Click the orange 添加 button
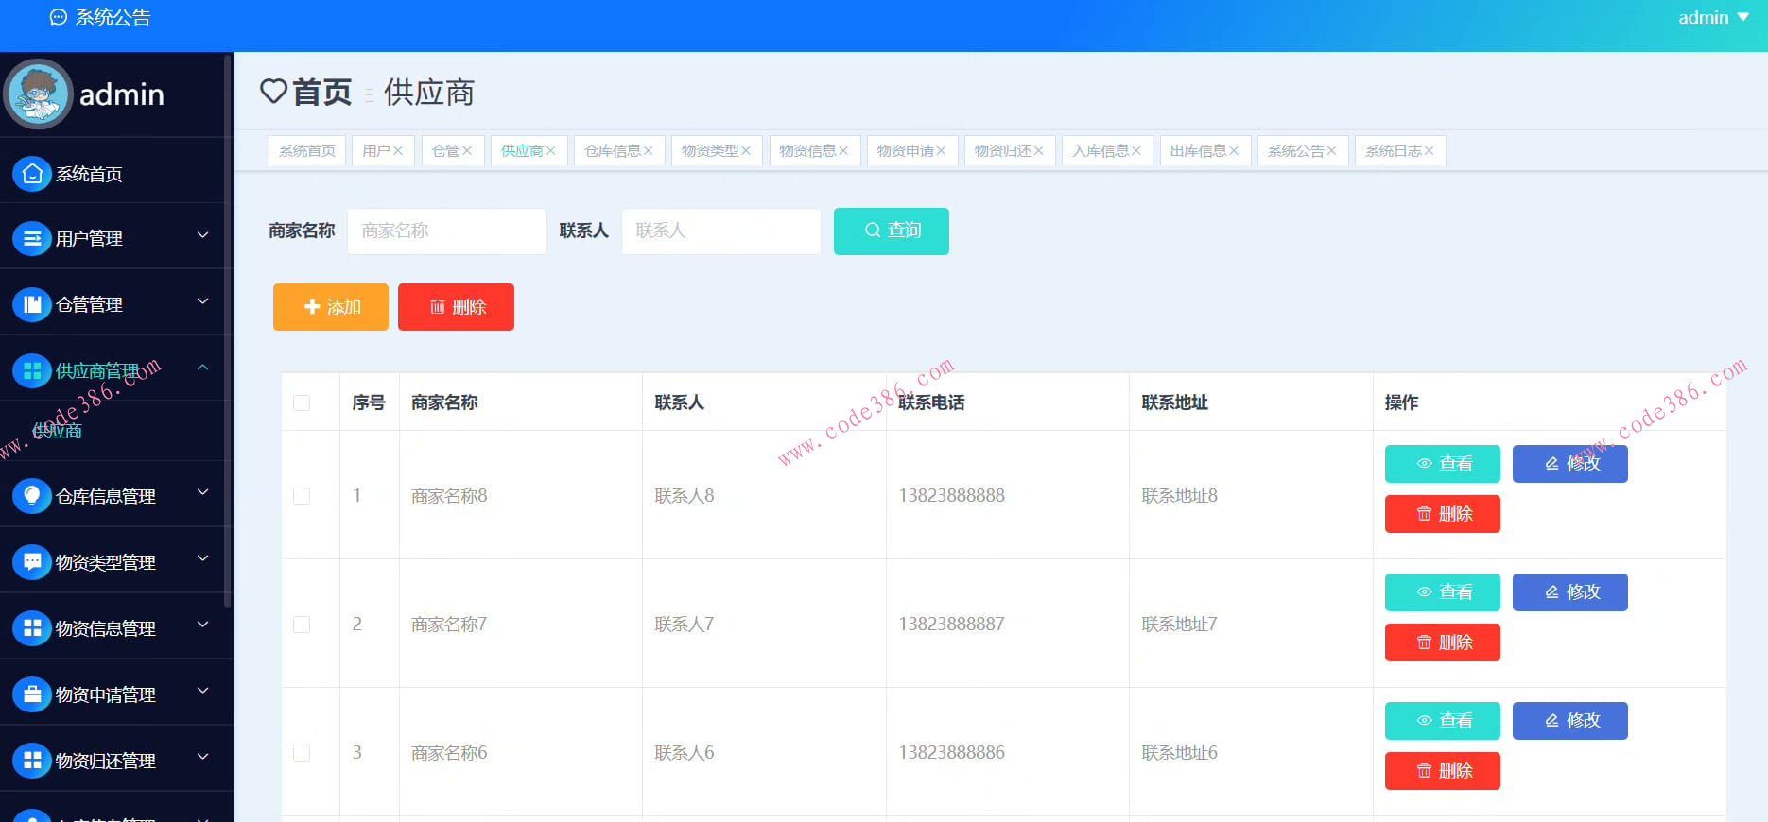This screenshot has height=822, width=1768. [331, 307]
